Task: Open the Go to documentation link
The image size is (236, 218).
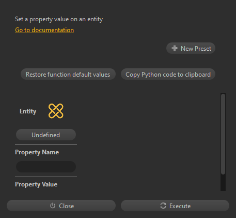Action: coord(44,30)
